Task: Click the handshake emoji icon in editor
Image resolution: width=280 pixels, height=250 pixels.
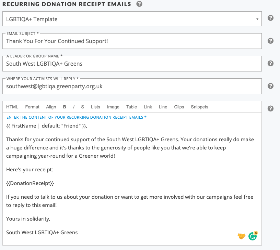Action: 242,236
